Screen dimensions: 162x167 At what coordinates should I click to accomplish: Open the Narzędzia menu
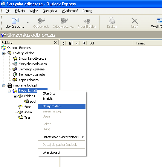click(x=50, y=11)
